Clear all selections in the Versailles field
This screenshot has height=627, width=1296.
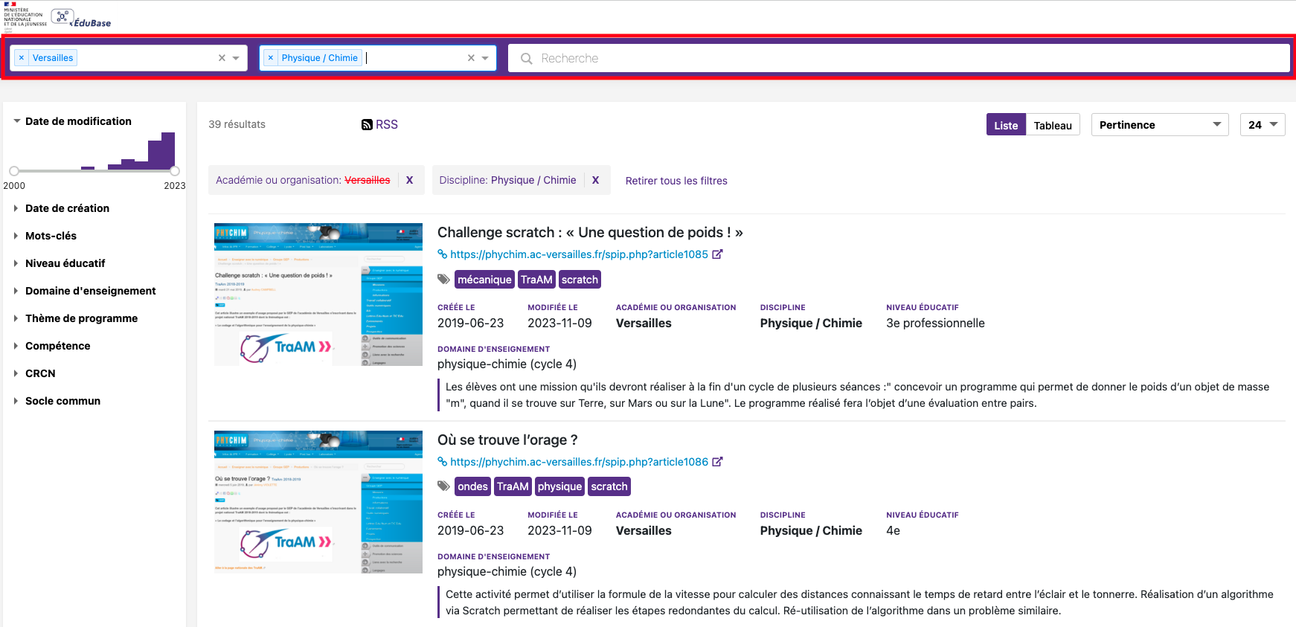[x=222, y=58]
